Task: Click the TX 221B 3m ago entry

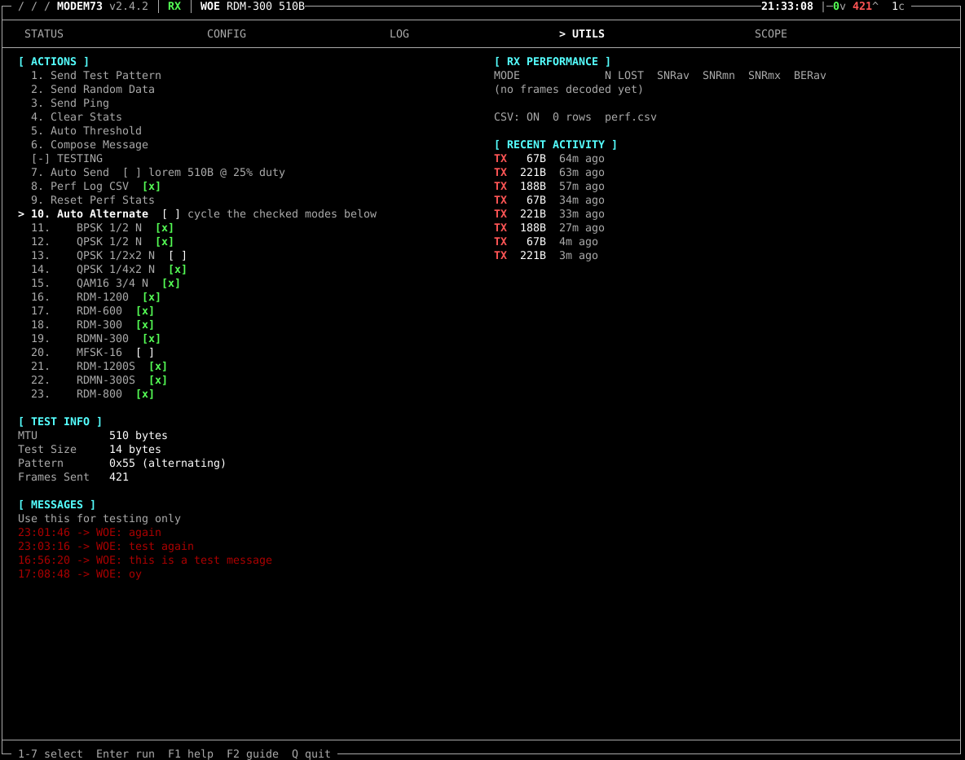Action: click(546, 256)
